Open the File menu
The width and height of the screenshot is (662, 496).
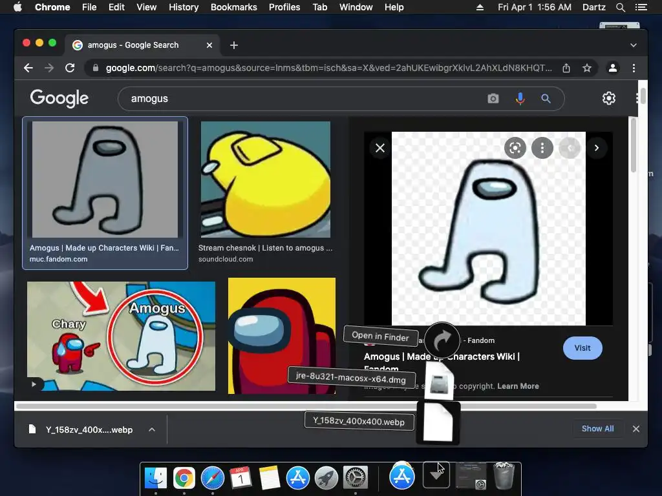tap(89, 7)
